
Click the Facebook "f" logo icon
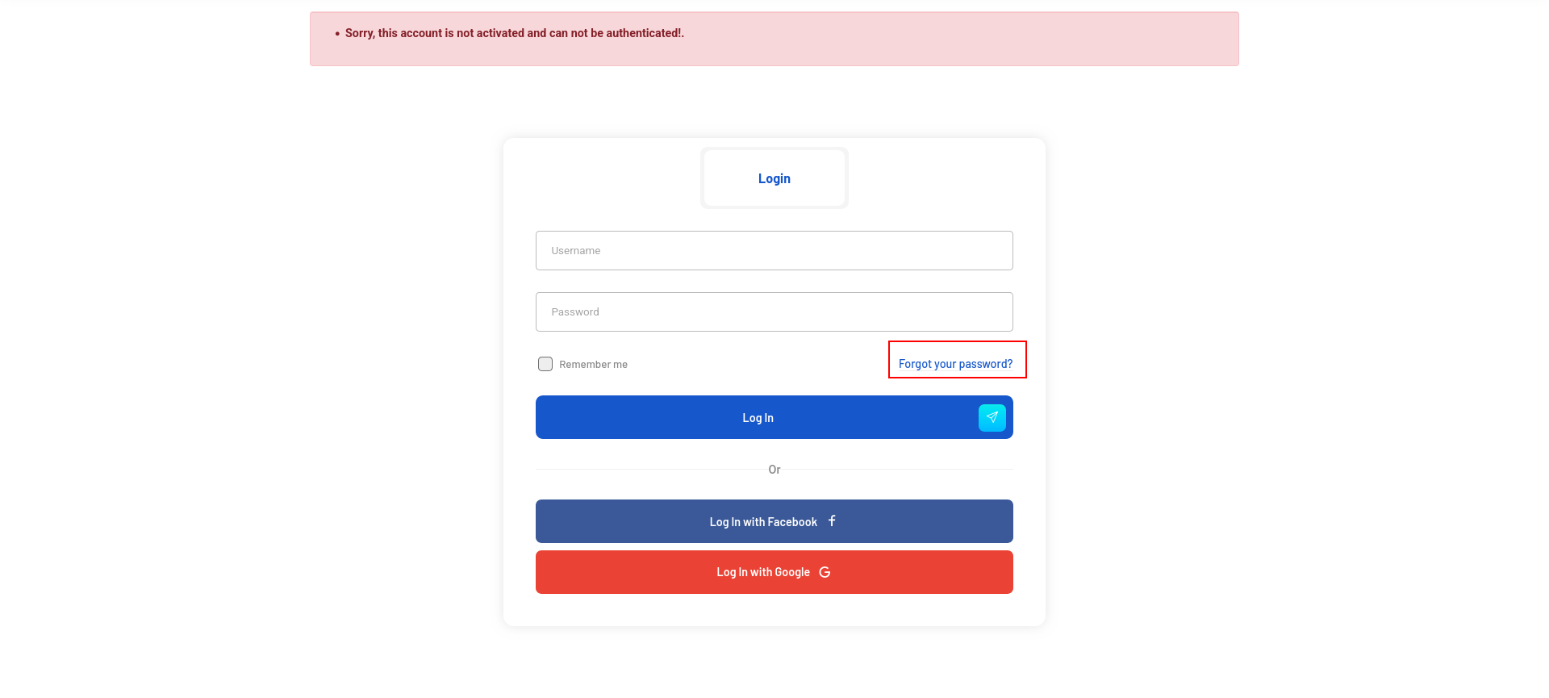click(x=832, y=521)
